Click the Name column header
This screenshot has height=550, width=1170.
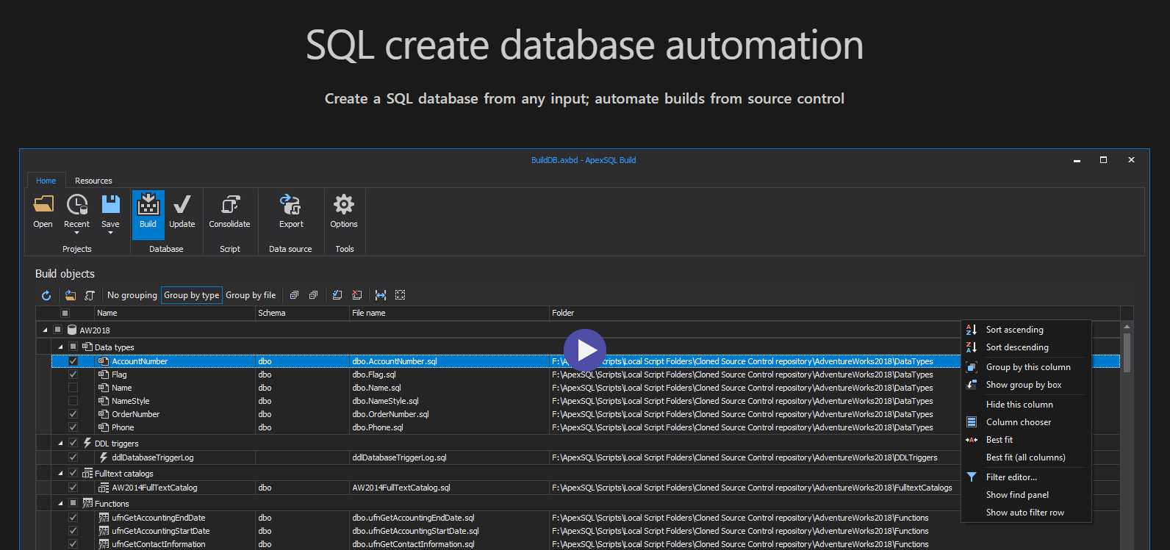[175, 313]
